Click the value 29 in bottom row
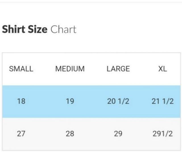Viewport: 182px width, 152px height. click(x=118, y=134)
